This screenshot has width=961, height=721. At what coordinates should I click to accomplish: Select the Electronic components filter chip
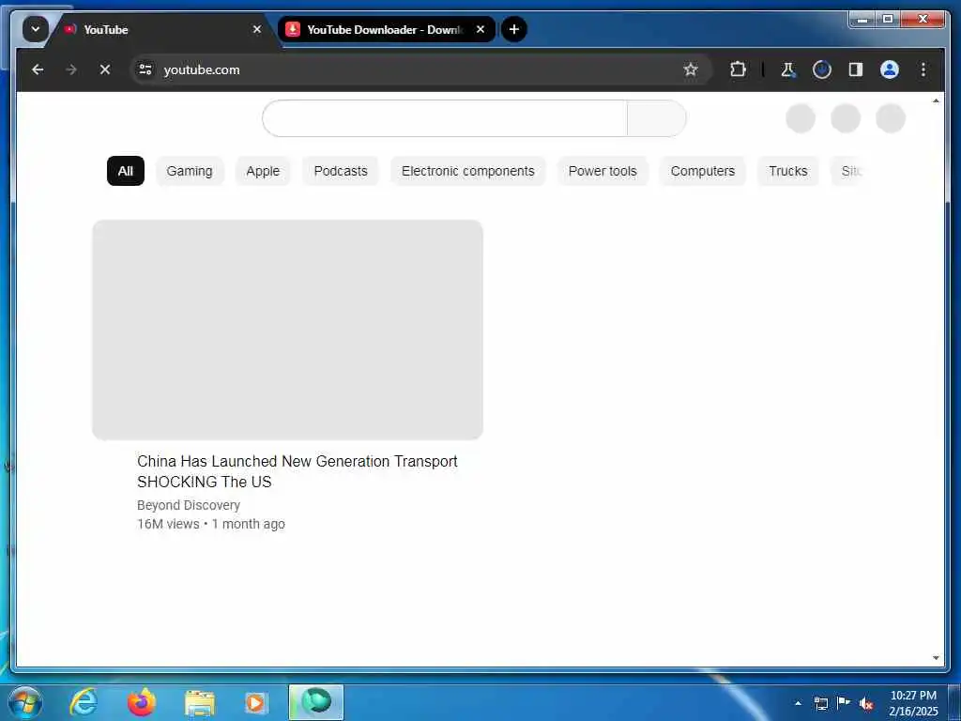[468, 171]
